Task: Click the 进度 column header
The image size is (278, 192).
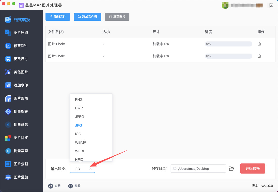Action: click(x=209, y=32)
